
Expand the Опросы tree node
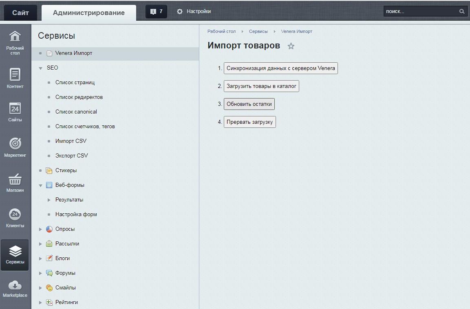(x=40, y=229)
